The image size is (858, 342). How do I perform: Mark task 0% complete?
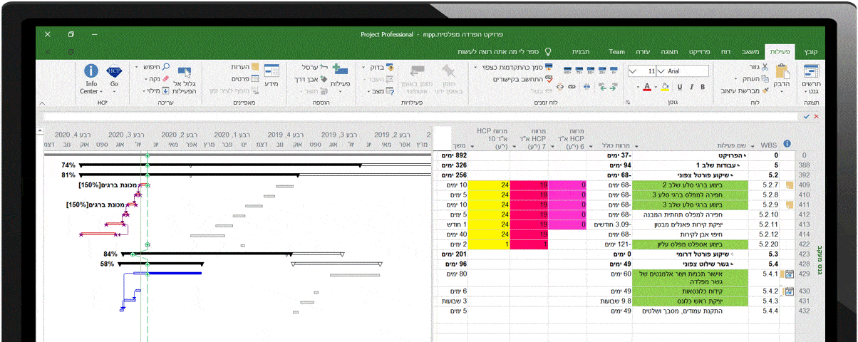point(614,70)
